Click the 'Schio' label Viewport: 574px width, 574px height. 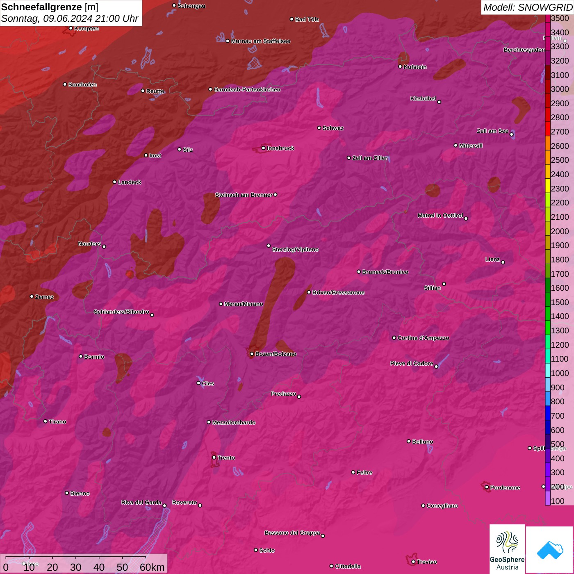click(267, 550)
